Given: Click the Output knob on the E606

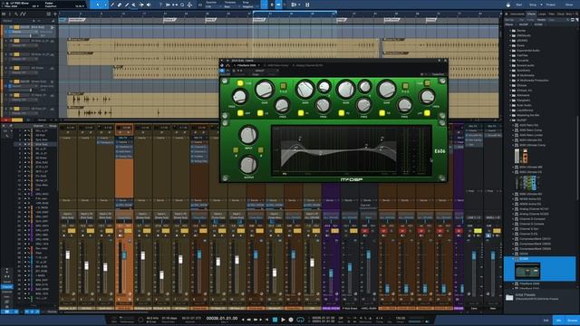Looking at the screenshot, I should tap(248, 165).
